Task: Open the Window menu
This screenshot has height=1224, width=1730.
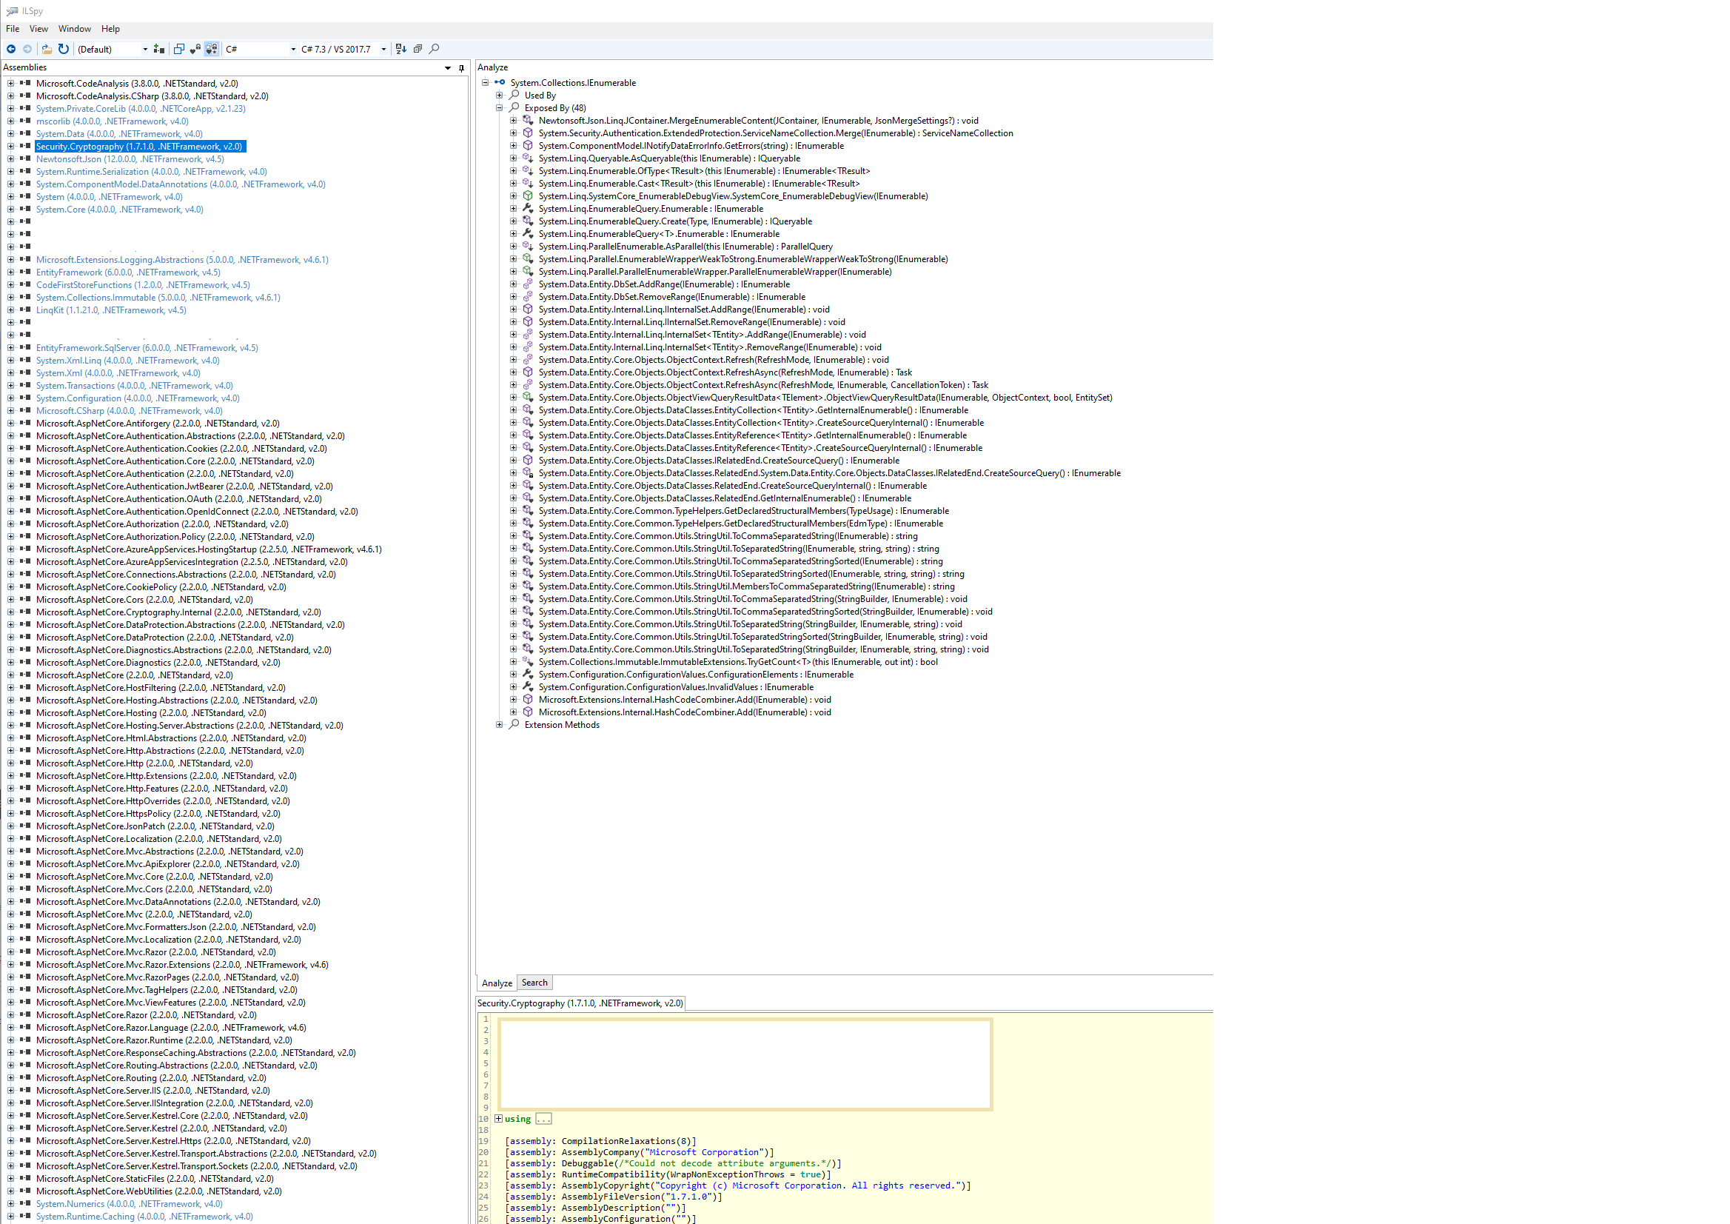Action: (75, 29)
